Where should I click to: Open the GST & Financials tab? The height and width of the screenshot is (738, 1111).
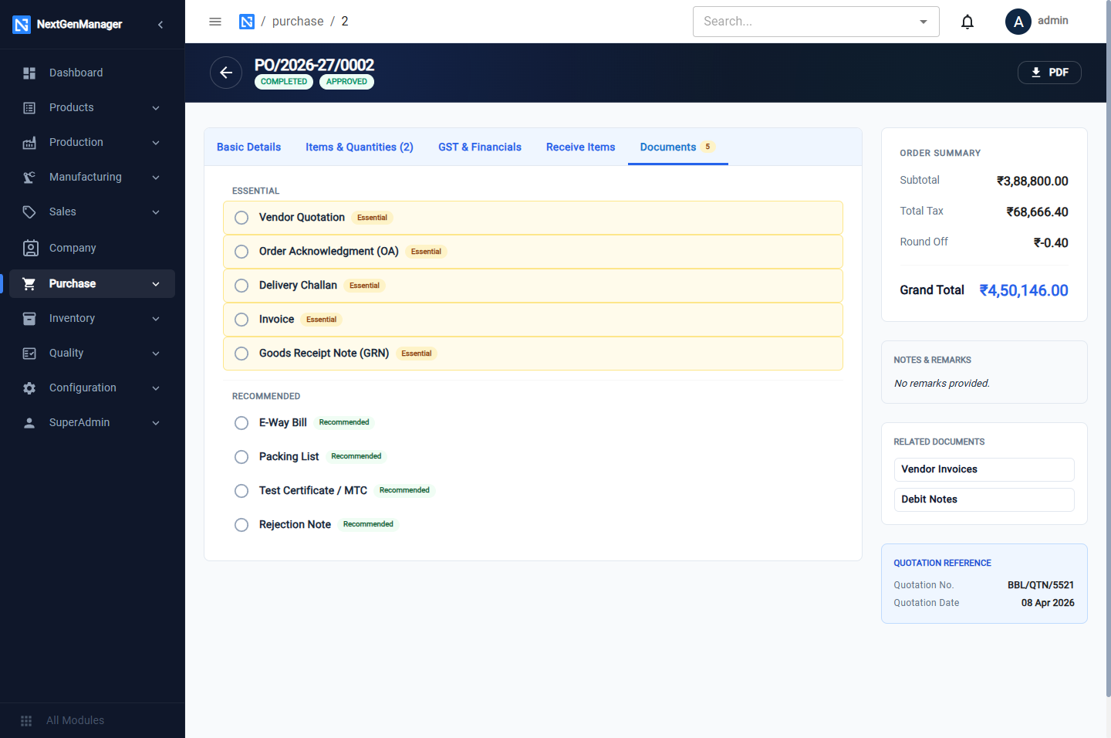(x=480, y=147)
